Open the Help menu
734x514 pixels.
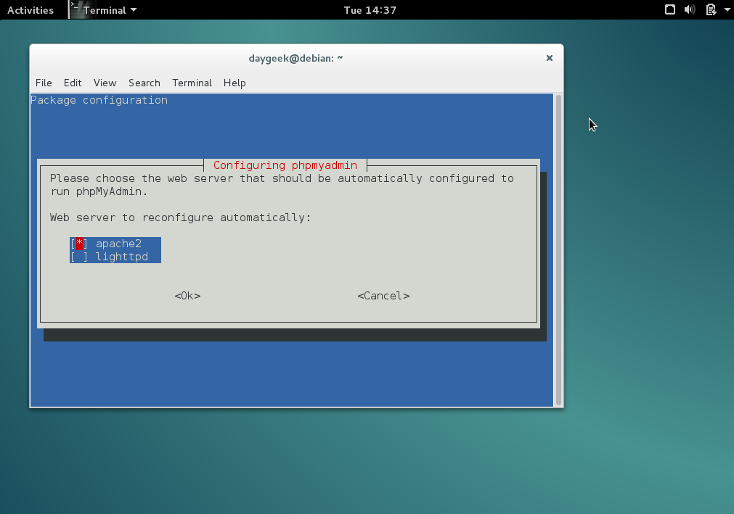pyautogui.click(x=235, y=83)
